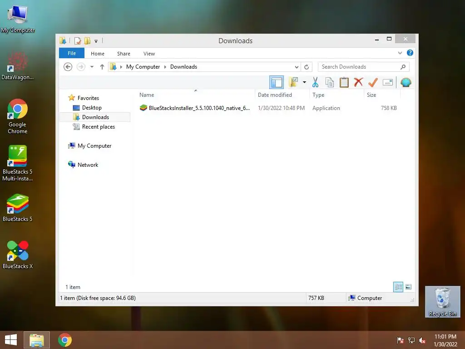Open My Computer desktop icon
465x349 pixels.
point(18,18)
